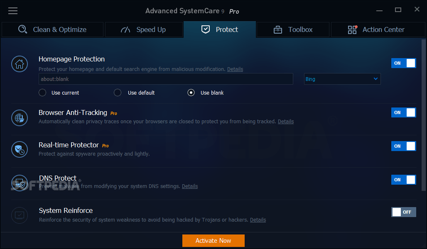Click the Action Center grid icon
This screenshot has height=249, width=427.
click(x=352, y=29)
